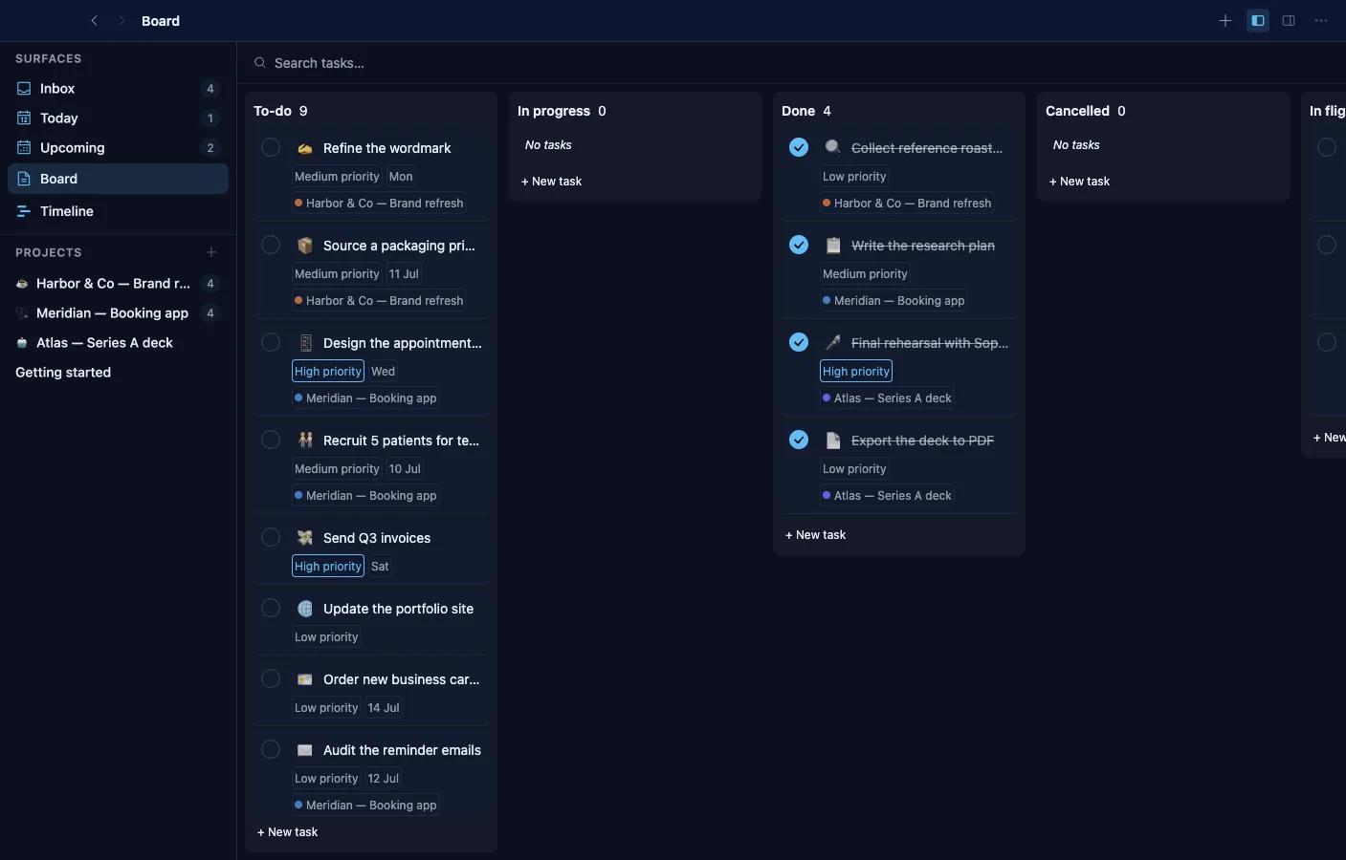1346x860 pixels.
Task: Check off Recruit 5 patients task
Action: coord(271,440)
